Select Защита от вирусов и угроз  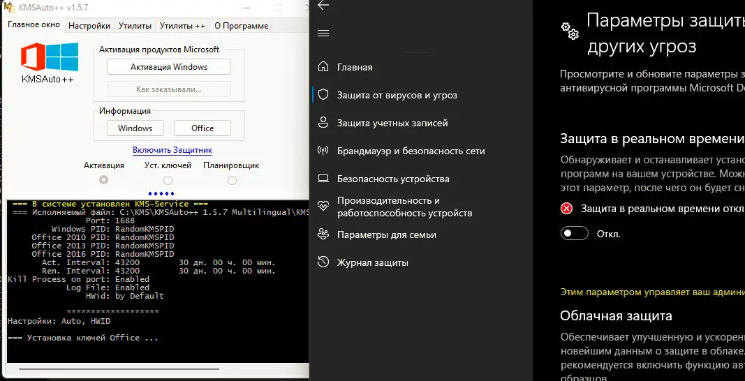[x=397, y=95]
